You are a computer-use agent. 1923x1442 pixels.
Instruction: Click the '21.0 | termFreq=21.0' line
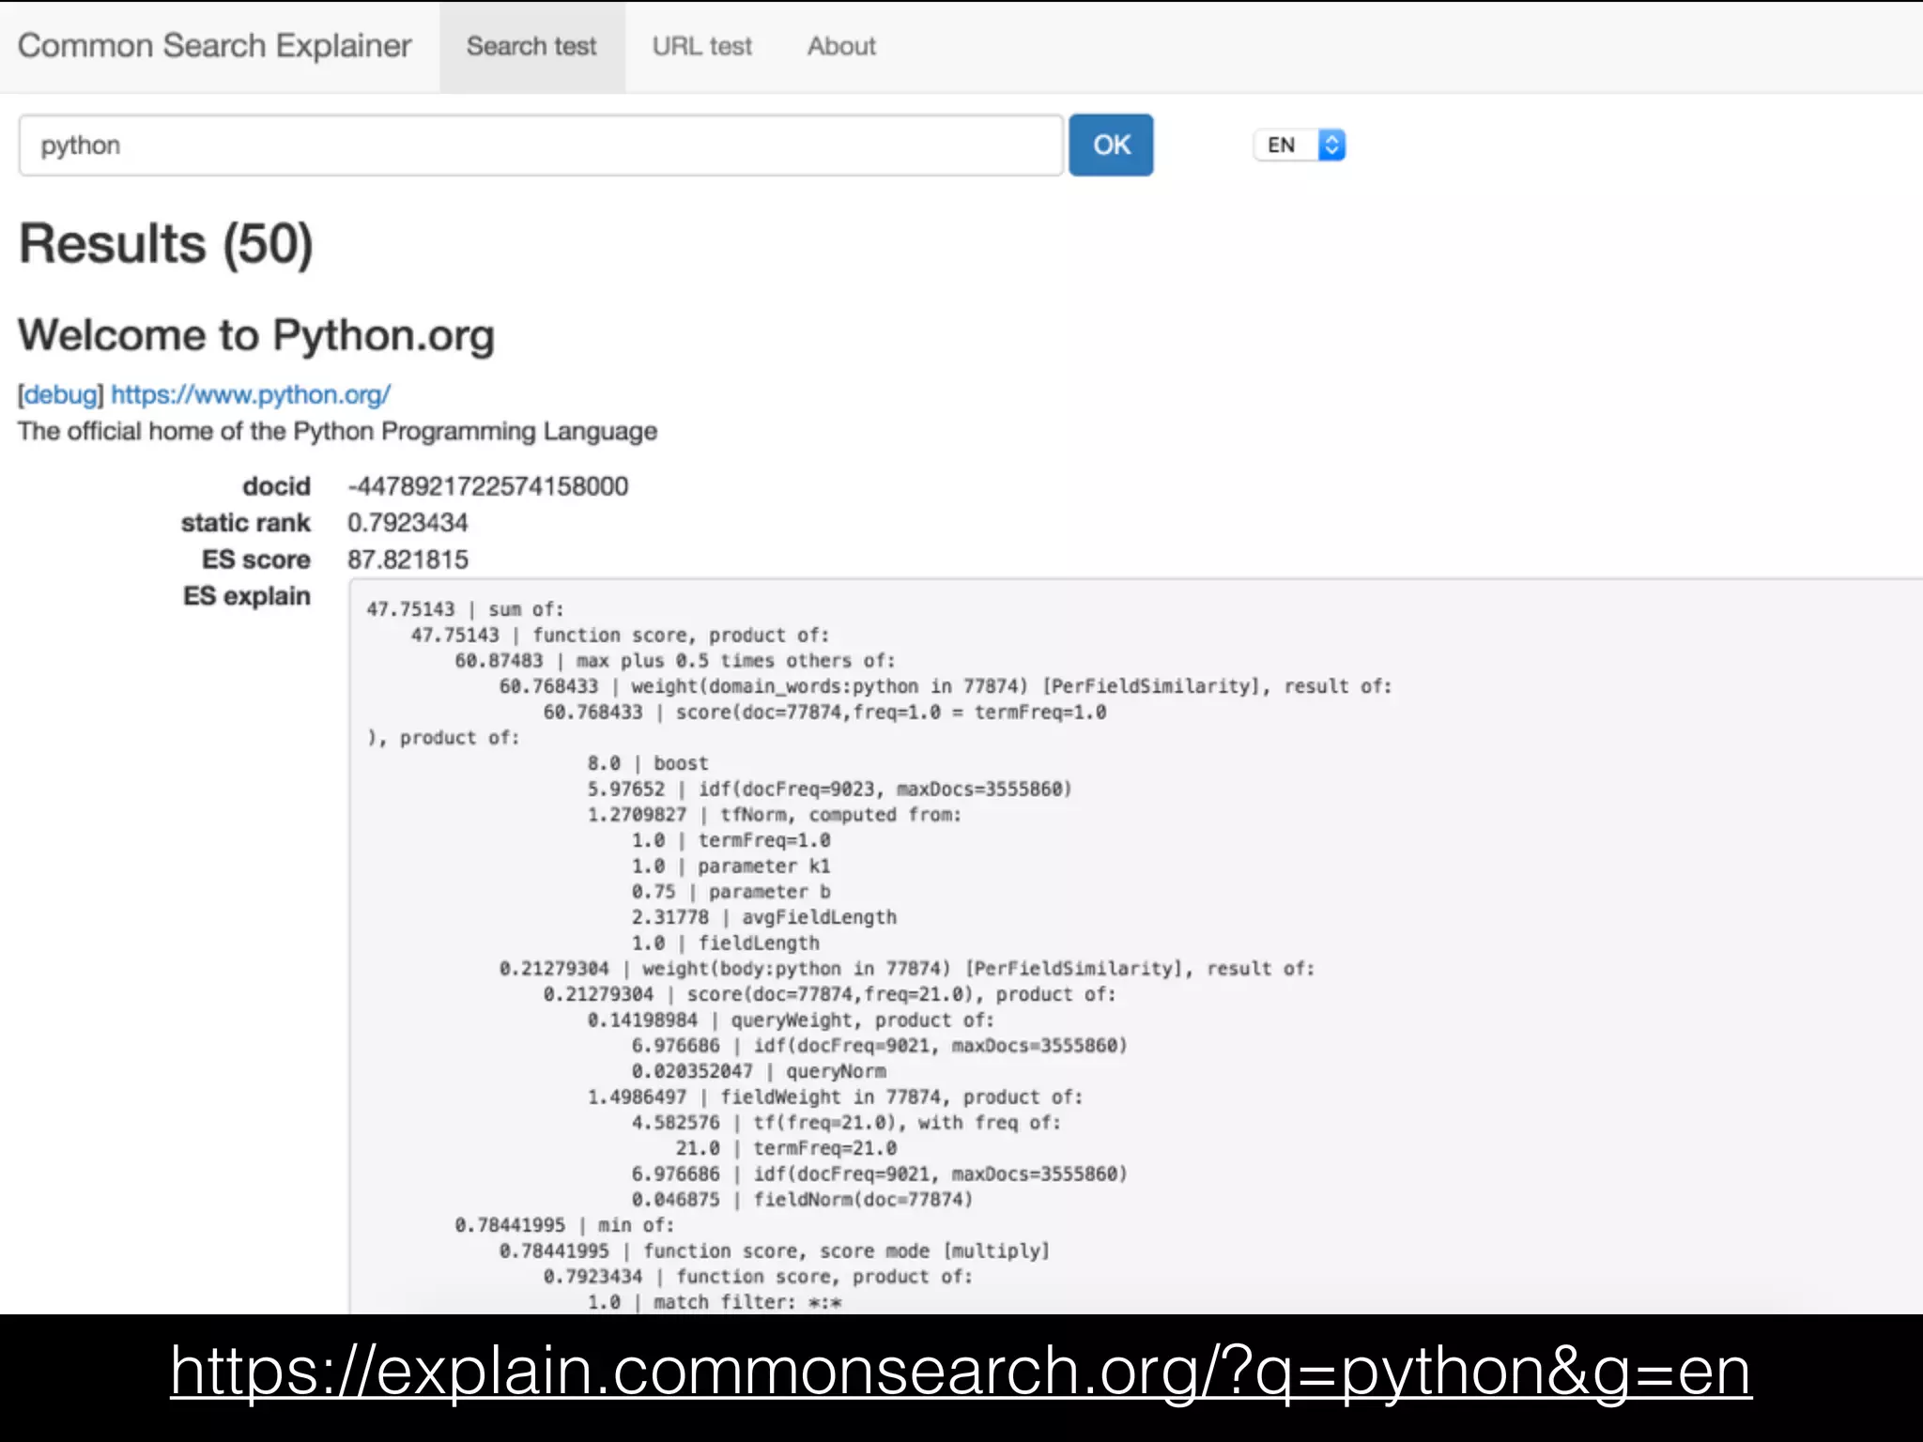(x=786, y=1148)
